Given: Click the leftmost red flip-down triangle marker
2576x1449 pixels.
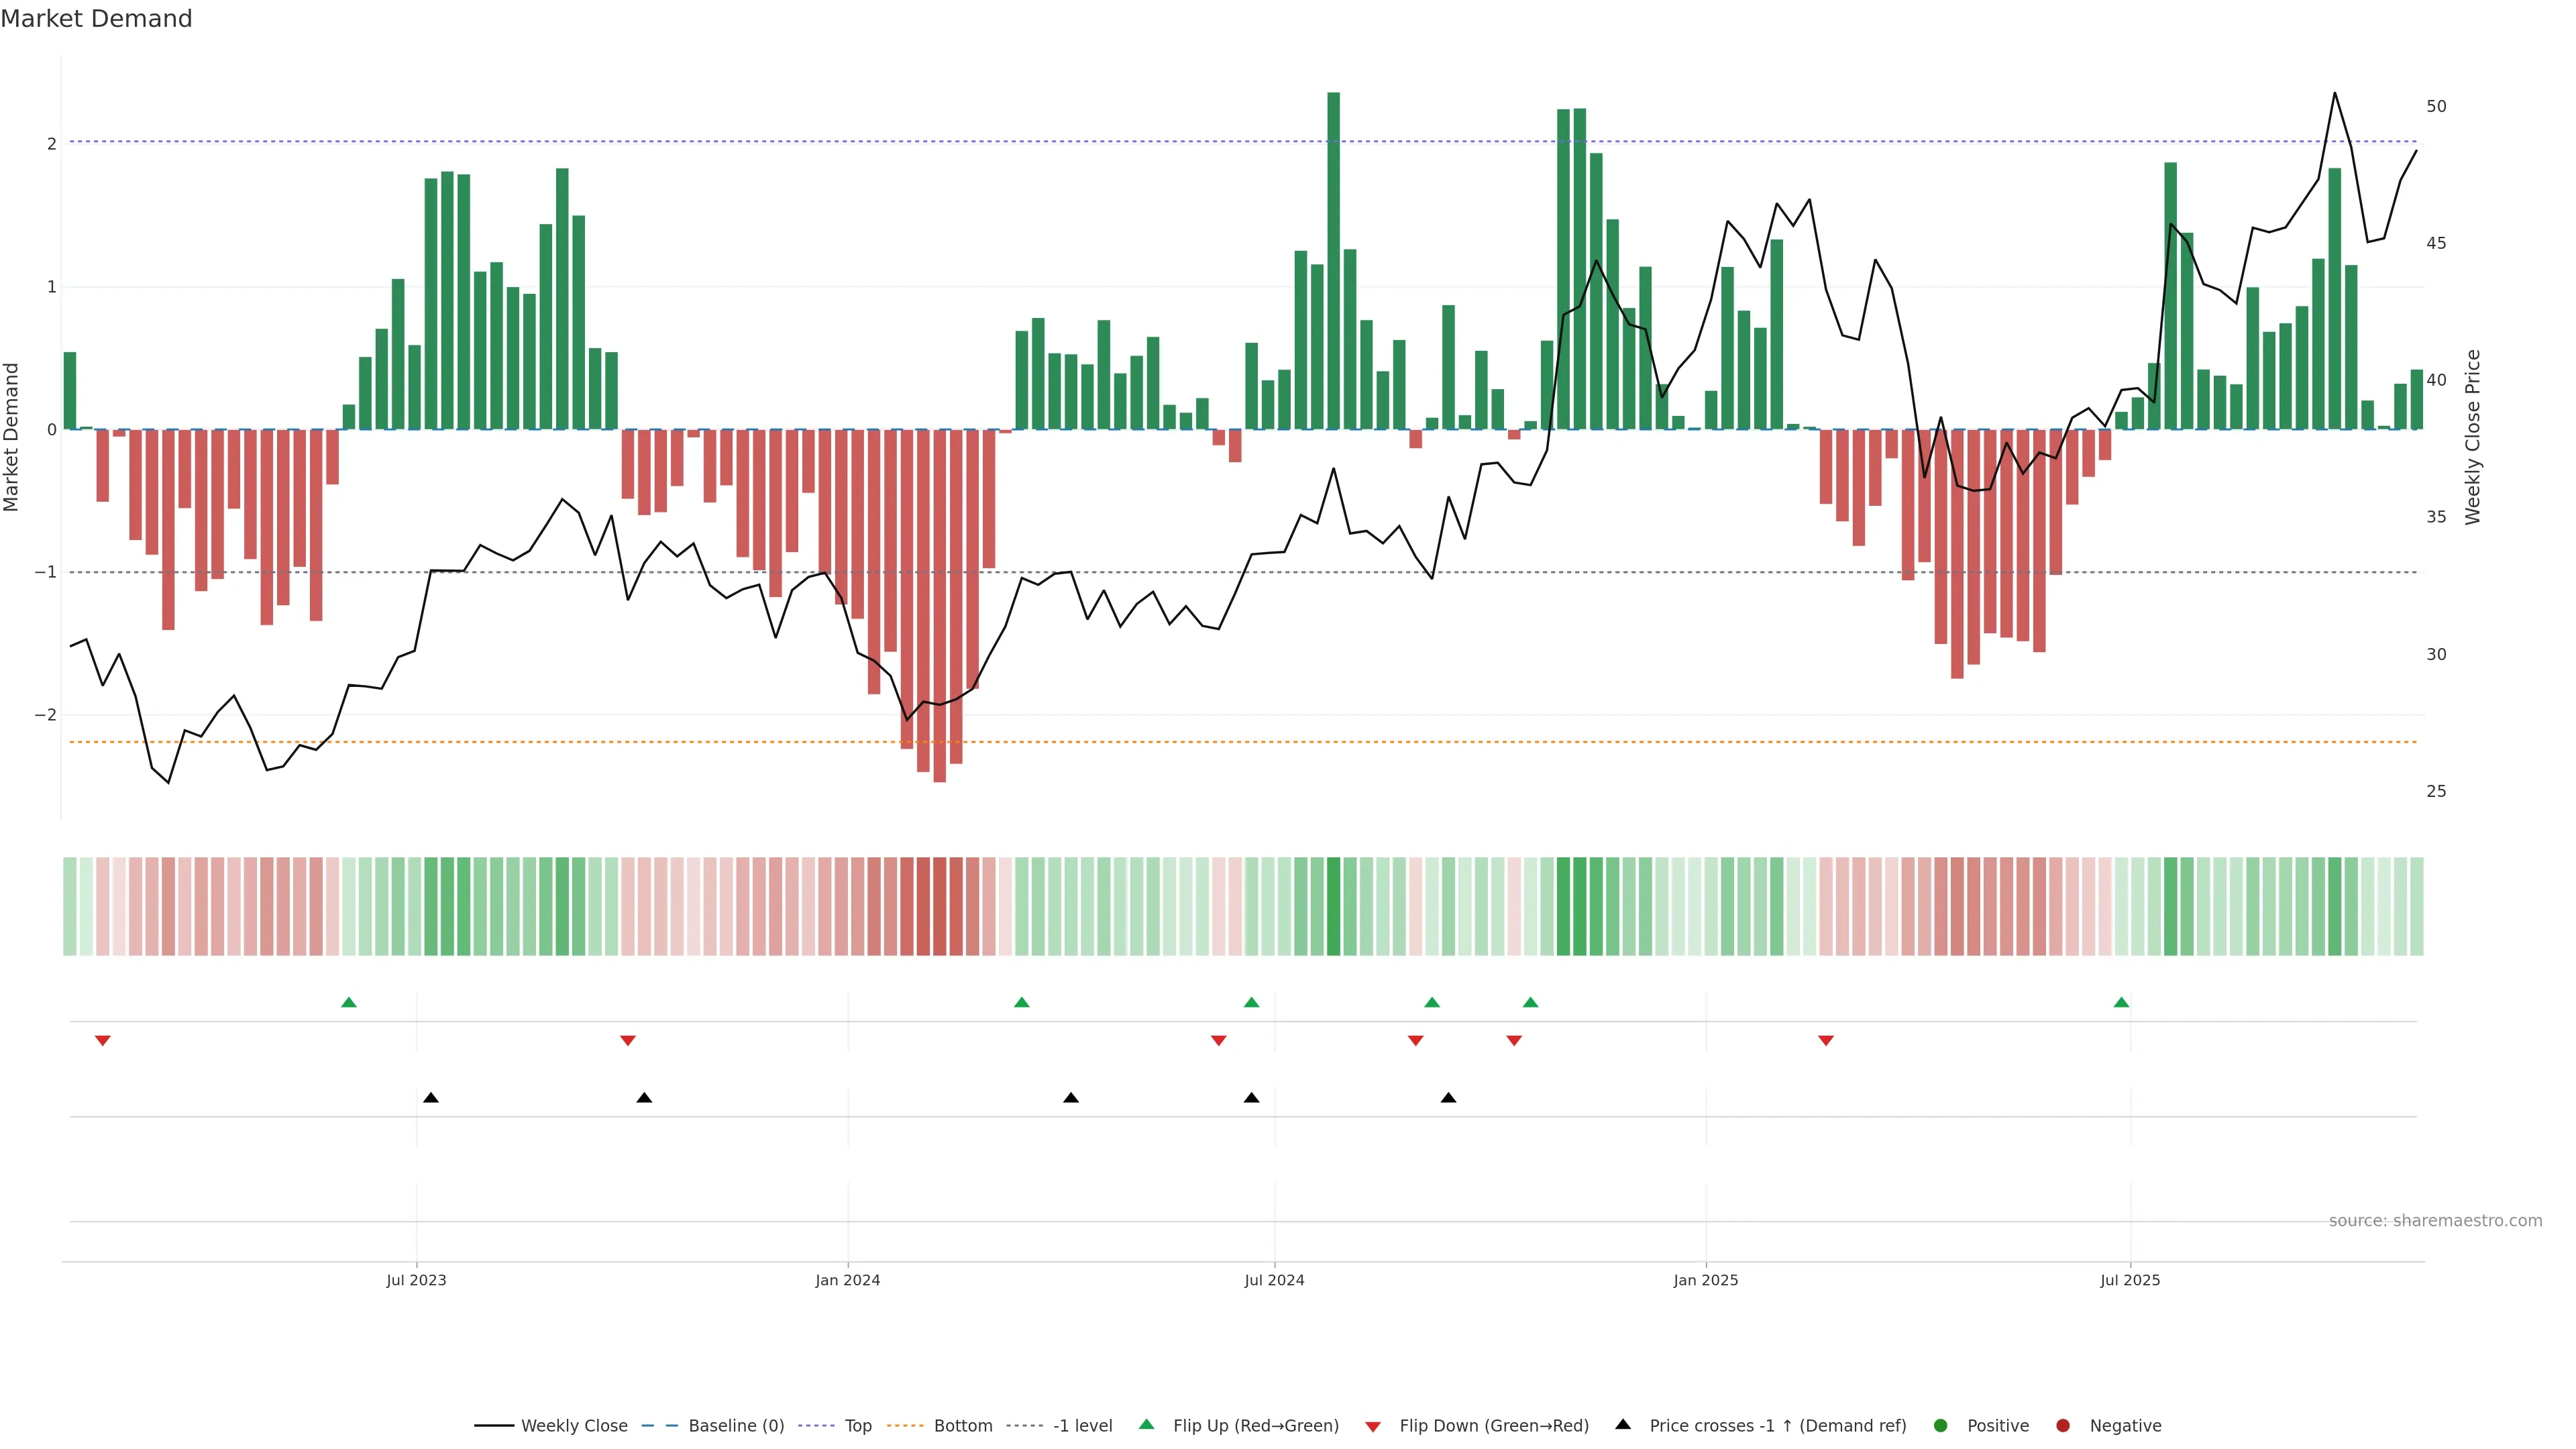Looking at the screenshot, I should [x=102, y=1041].
